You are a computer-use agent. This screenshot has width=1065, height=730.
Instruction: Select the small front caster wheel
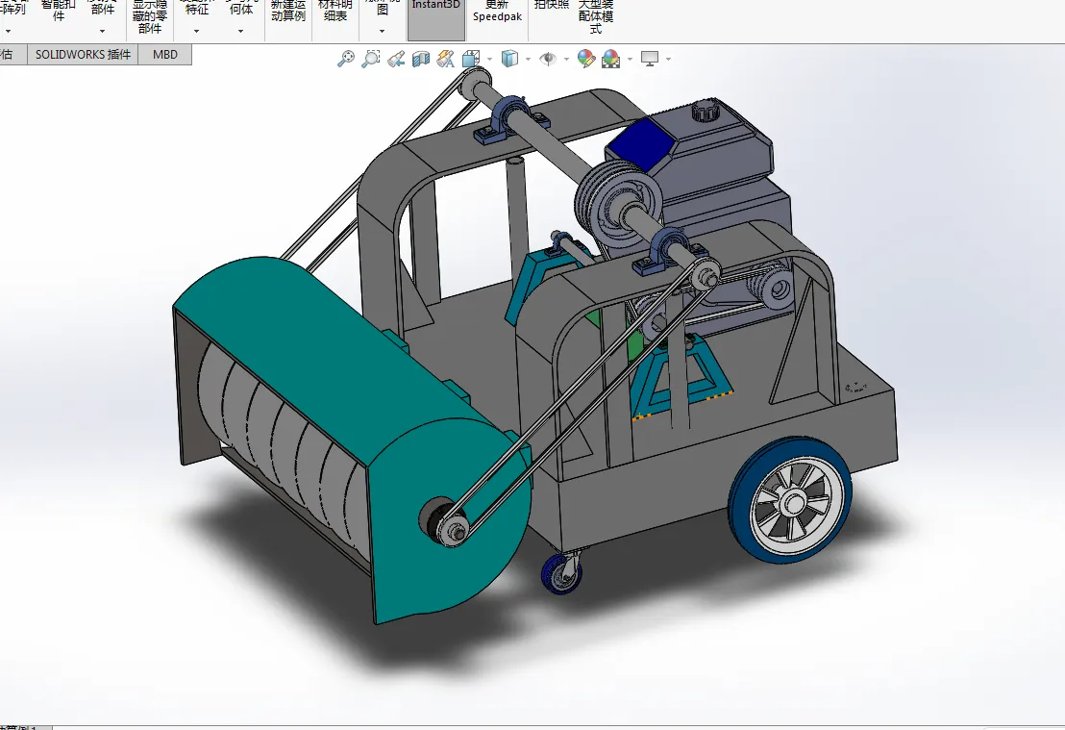pos(561,573)
